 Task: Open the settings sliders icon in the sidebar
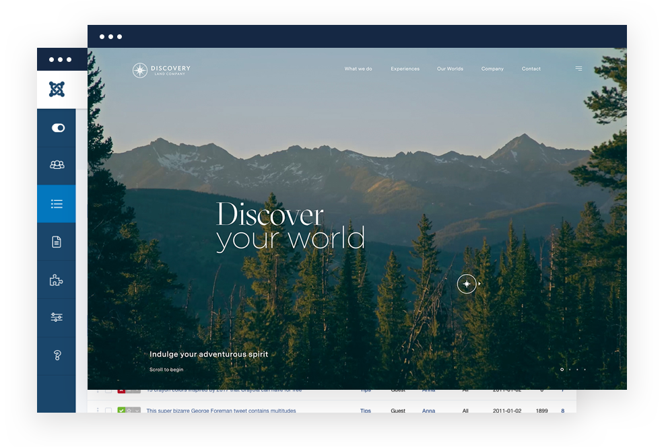click(x=57, y=316)
